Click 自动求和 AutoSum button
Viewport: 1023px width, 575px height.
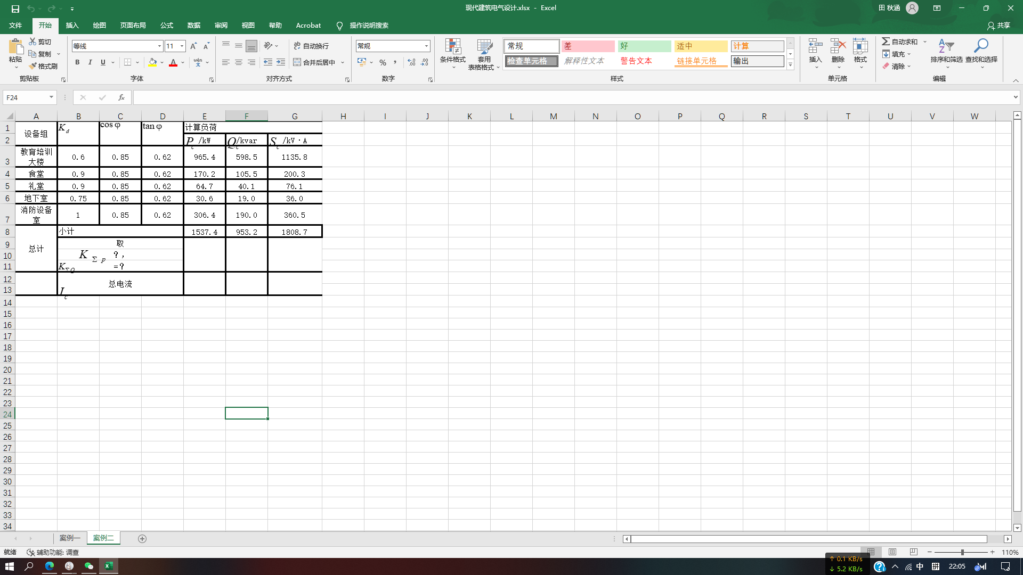[x=900, y=42]
